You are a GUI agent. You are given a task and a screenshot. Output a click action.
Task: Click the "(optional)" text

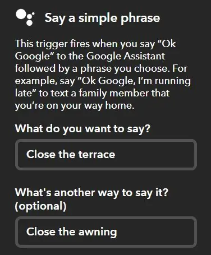click(40, 206)
